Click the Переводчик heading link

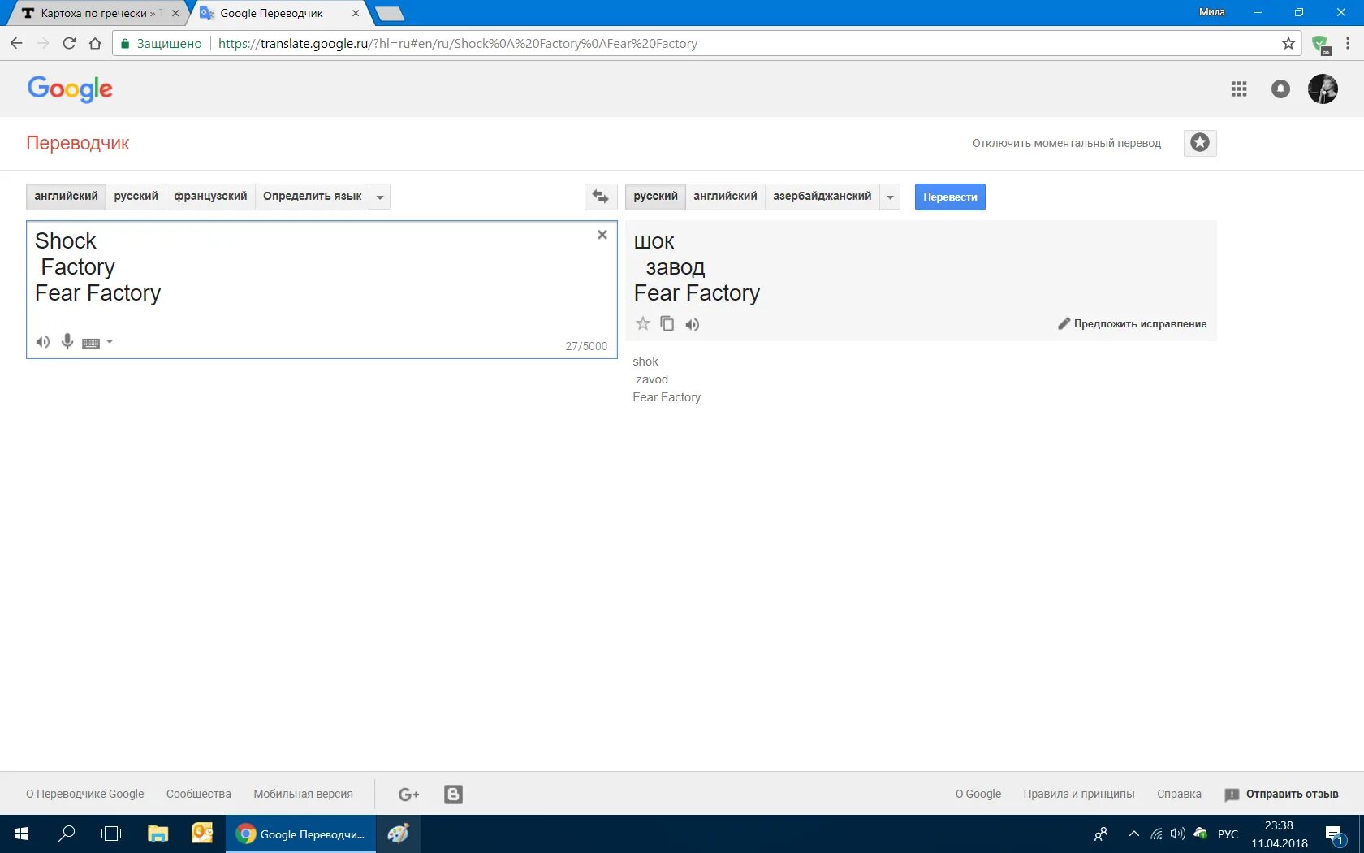(78, 143)
